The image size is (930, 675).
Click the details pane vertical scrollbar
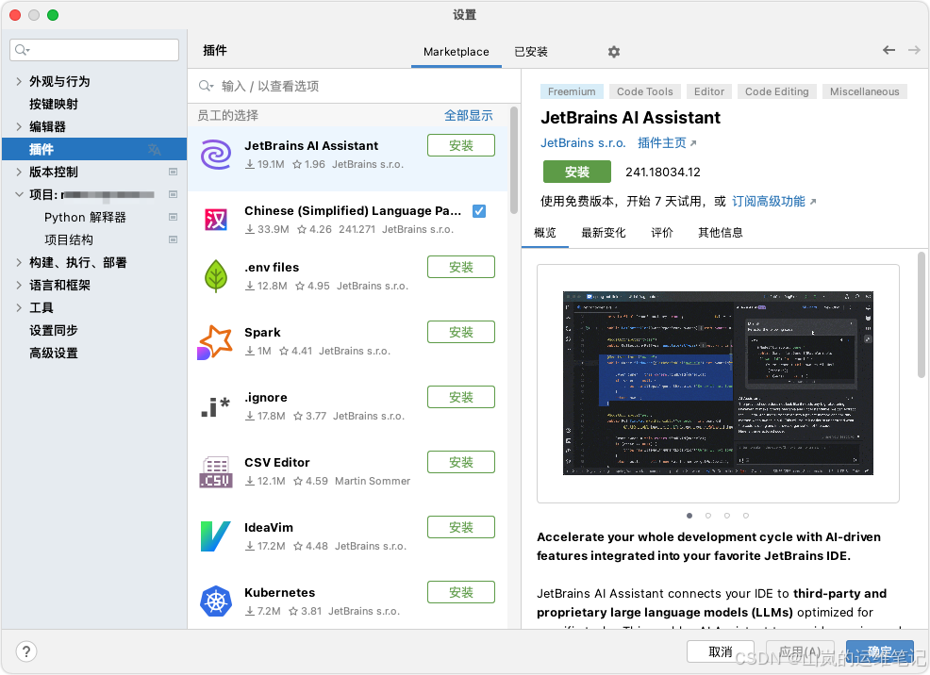pos(922,314)
